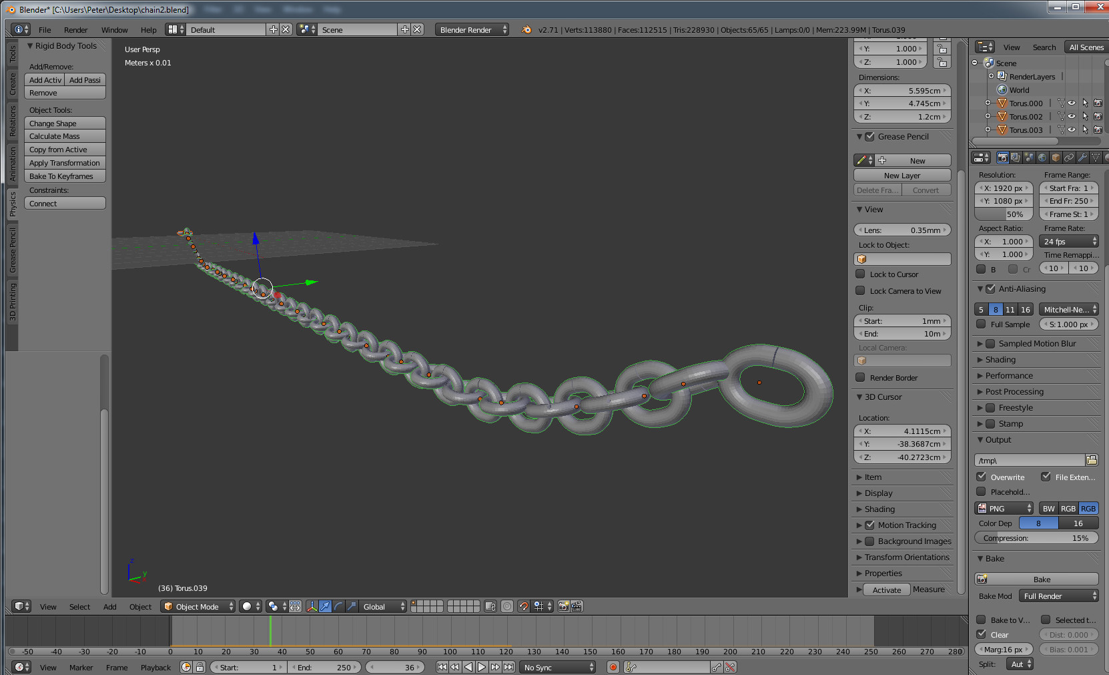Image resolution: width=1109 pixels, height=675 pixels.
Task: Click the OpenGL render image camera icon
Action: click(x=564, y=606)
